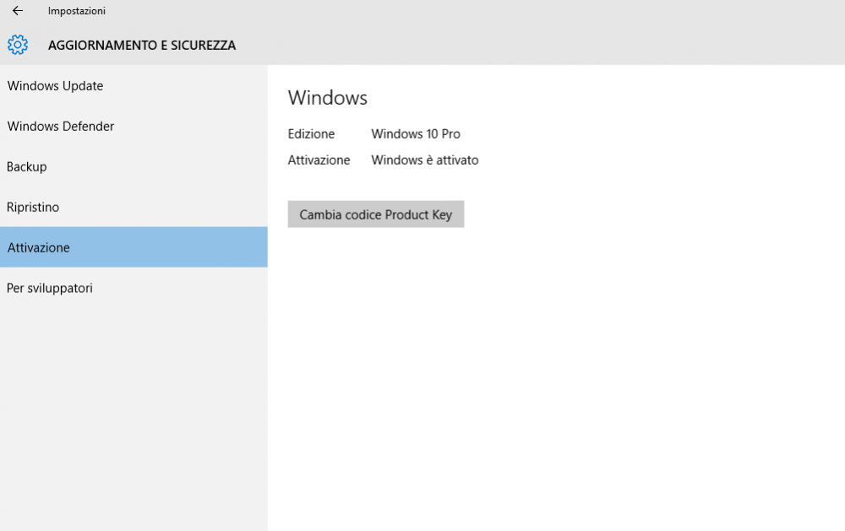Open the Windows Update section

click(134, 85)
